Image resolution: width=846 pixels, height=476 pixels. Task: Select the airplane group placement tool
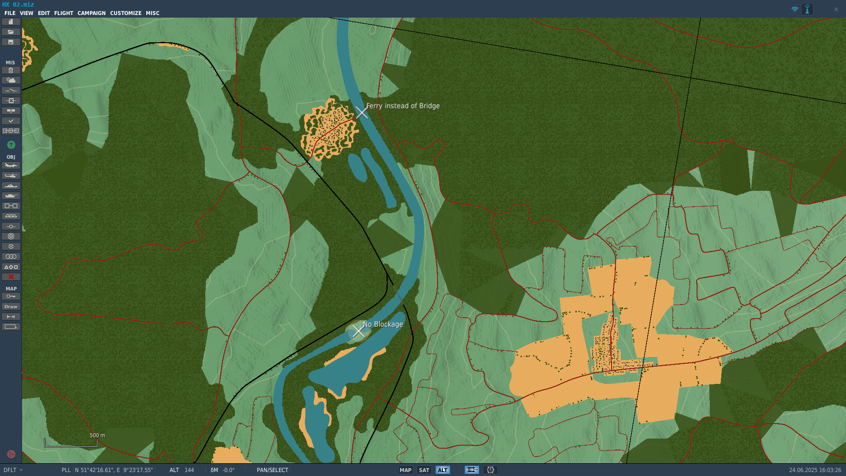tap(11, 165)
